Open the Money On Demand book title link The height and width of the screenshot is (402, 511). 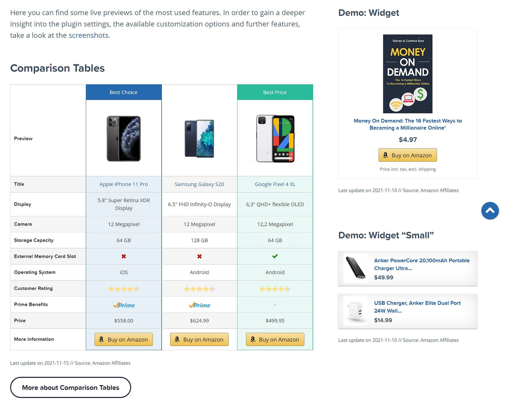(408, 124)
